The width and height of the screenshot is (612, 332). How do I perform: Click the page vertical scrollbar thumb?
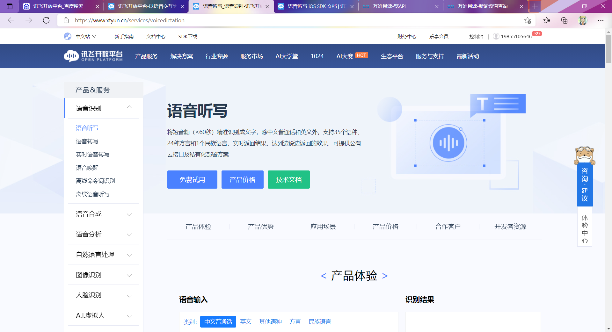pyautogui.click(x=608, y=48)
